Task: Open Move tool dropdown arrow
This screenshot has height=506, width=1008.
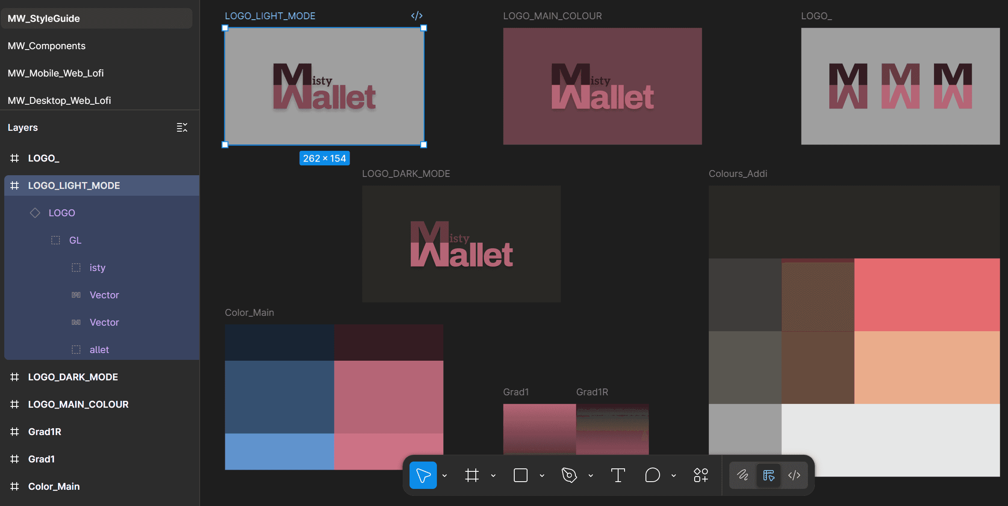Action: click(445, 476)
